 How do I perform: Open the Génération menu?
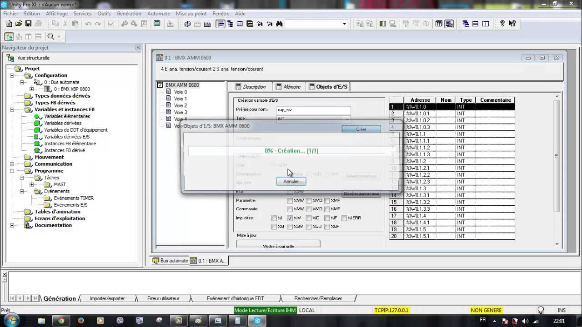click(x=129, y=14)
